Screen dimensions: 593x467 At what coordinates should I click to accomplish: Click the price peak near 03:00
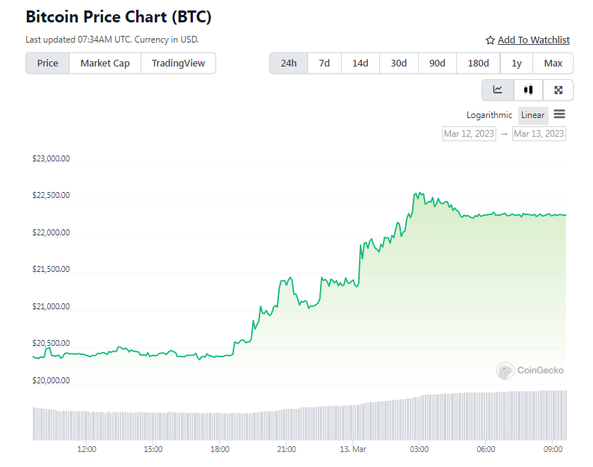tap(419, 194)
